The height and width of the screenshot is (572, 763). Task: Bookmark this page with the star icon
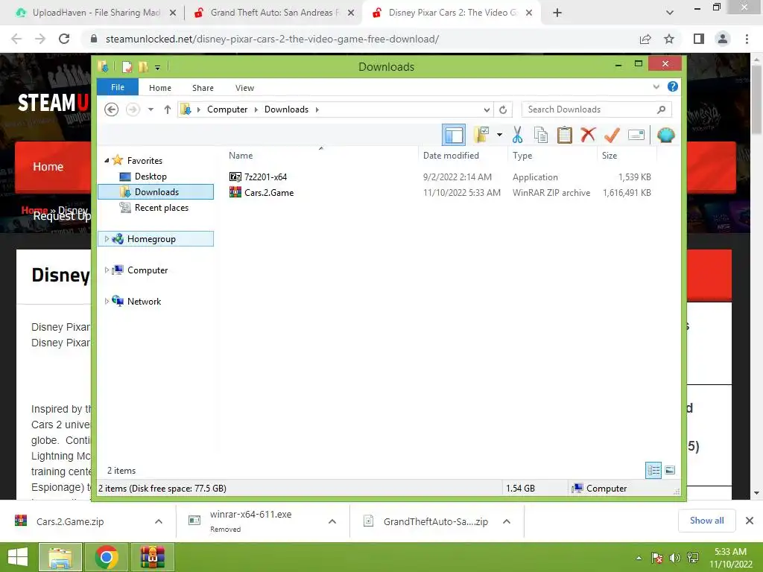[669, 39]
